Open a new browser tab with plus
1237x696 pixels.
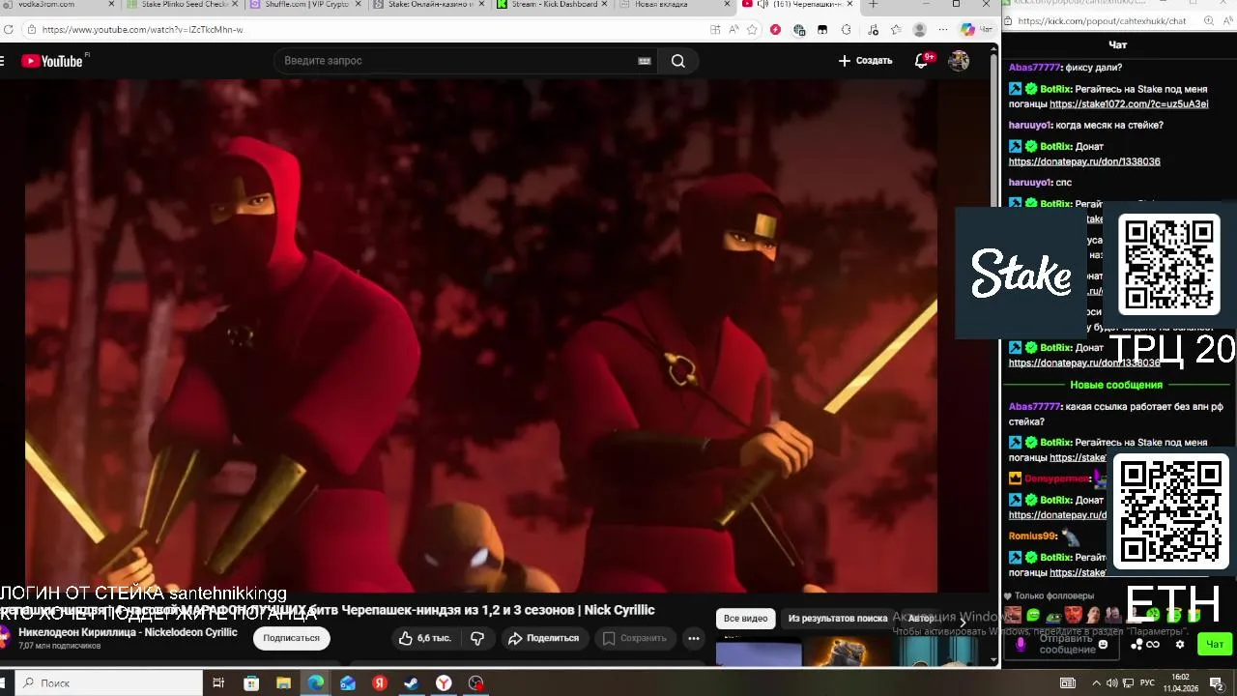coord(873,5)
